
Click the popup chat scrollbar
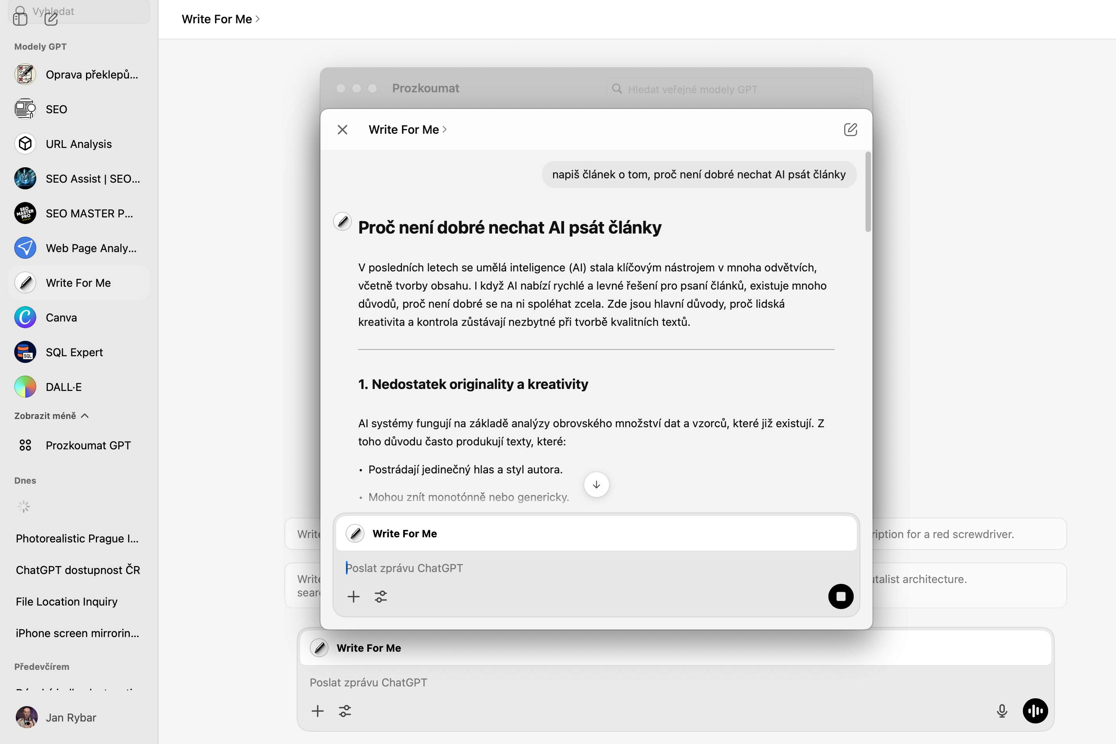click(x=868, y=192)
